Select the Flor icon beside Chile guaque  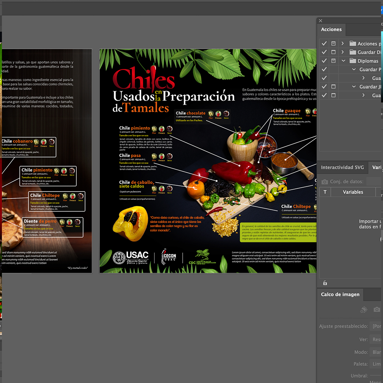point(308,111)
